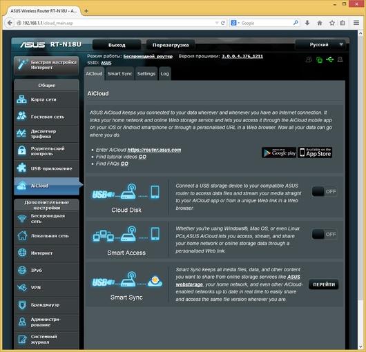The width and height of the screenshot is (366, 352).
Task: Follow the https://router.asus.com link
Action: pyautogui.click(x=154, y=150)
